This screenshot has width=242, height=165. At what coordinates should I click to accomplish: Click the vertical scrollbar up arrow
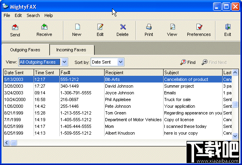point(235,72)
